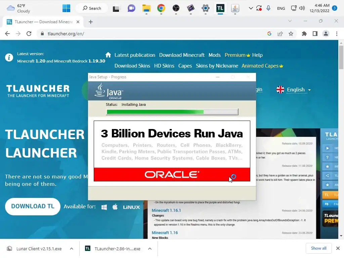Open the video editor taskbar icon
Viewport: 344px width, 258px height.
point(191,8)
